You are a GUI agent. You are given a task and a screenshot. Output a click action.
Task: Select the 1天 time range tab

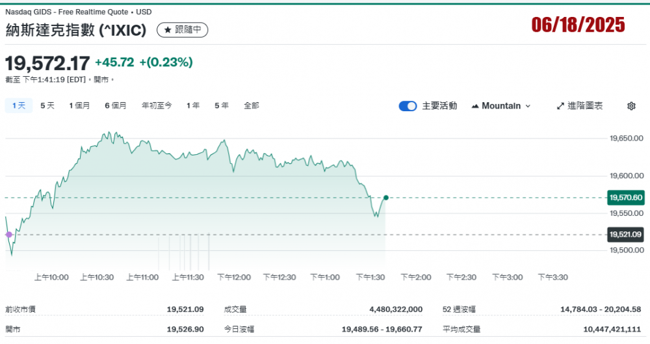[18, 105]
